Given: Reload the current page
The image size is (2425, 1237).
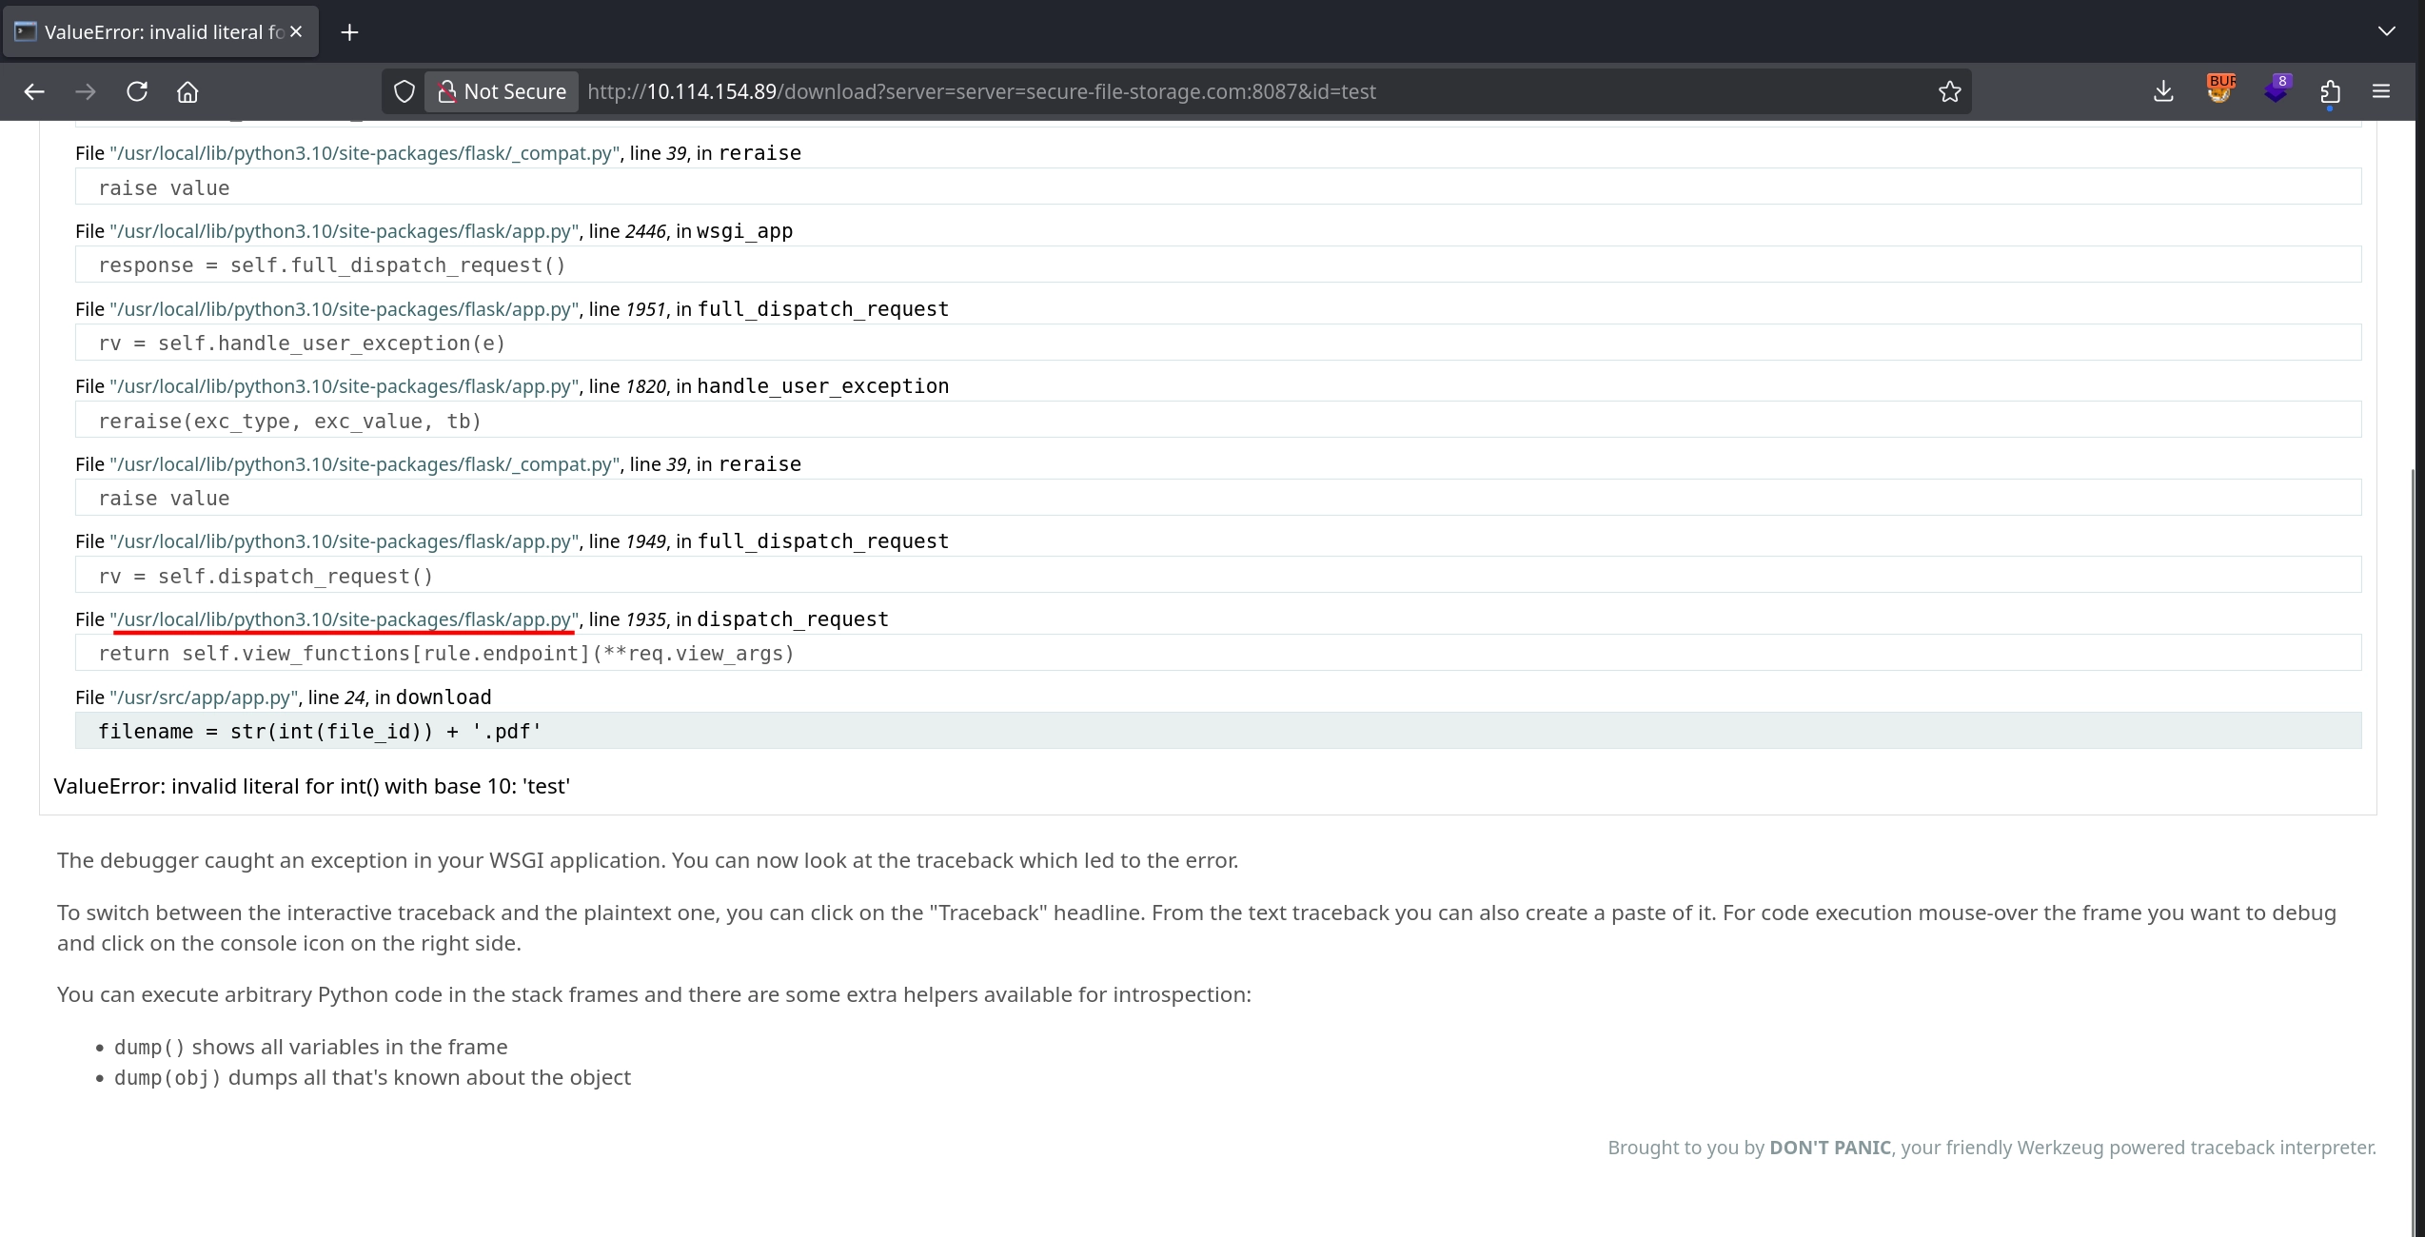Looking at the screenshot, I should [x=137, y=91].
